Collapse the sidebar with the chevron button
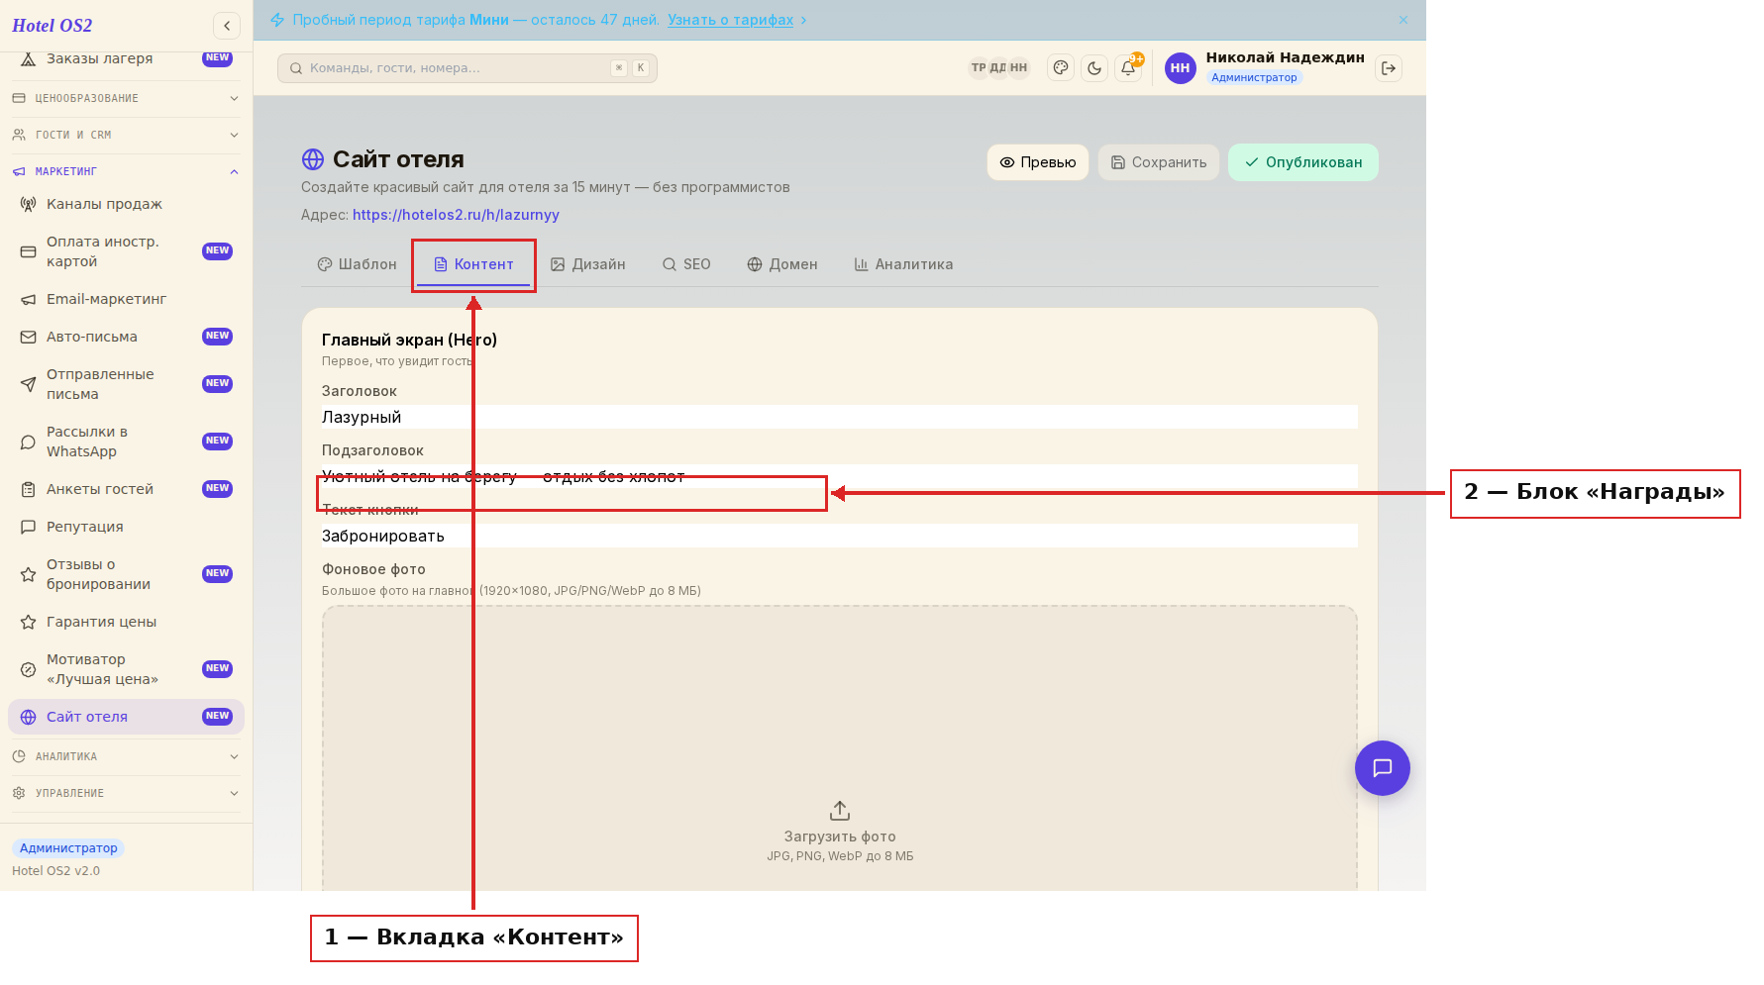 pyautogui.click(x=227, y=26)
